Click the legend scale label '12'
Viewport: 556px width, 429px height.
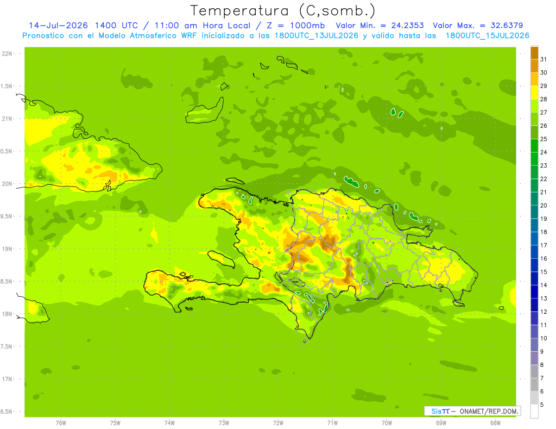pyautogui.click(x=543, y=312)
